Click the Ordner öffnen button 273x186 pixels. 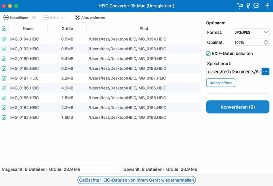220,83
